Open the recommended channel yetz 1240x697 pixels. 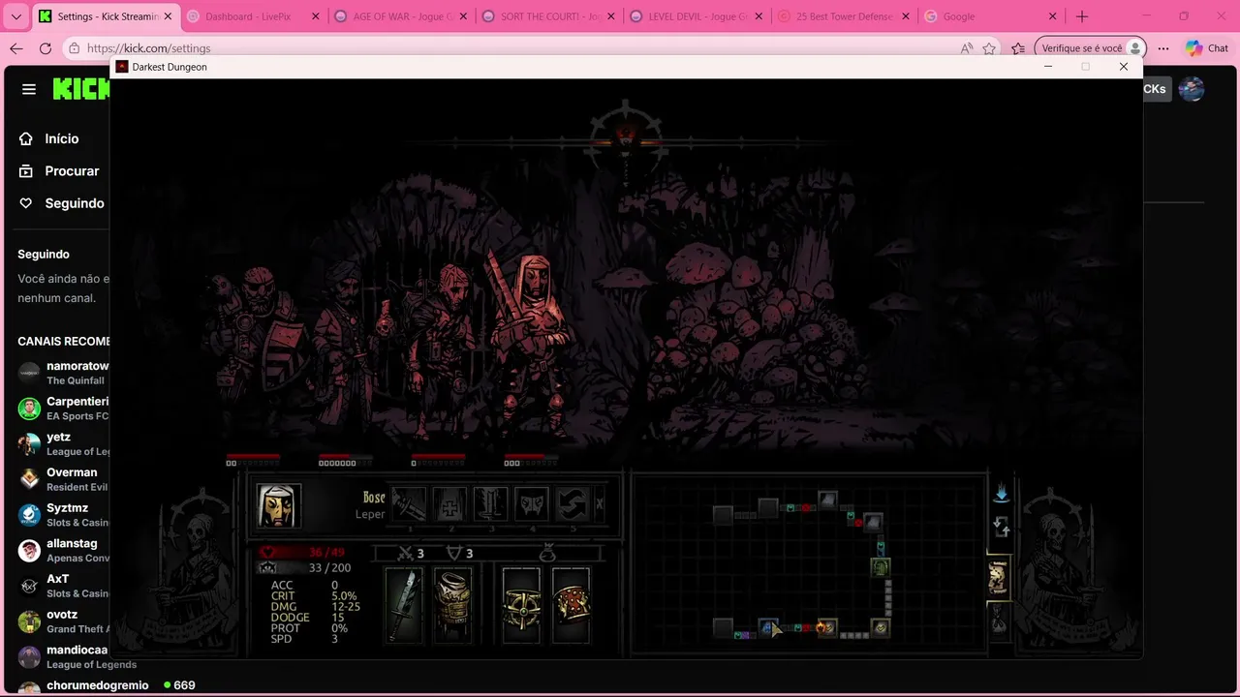[63, 443]
